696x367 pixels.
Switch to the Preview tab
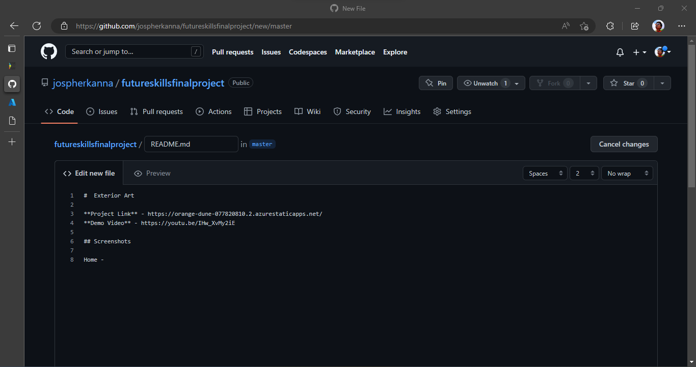click(152, 173)
